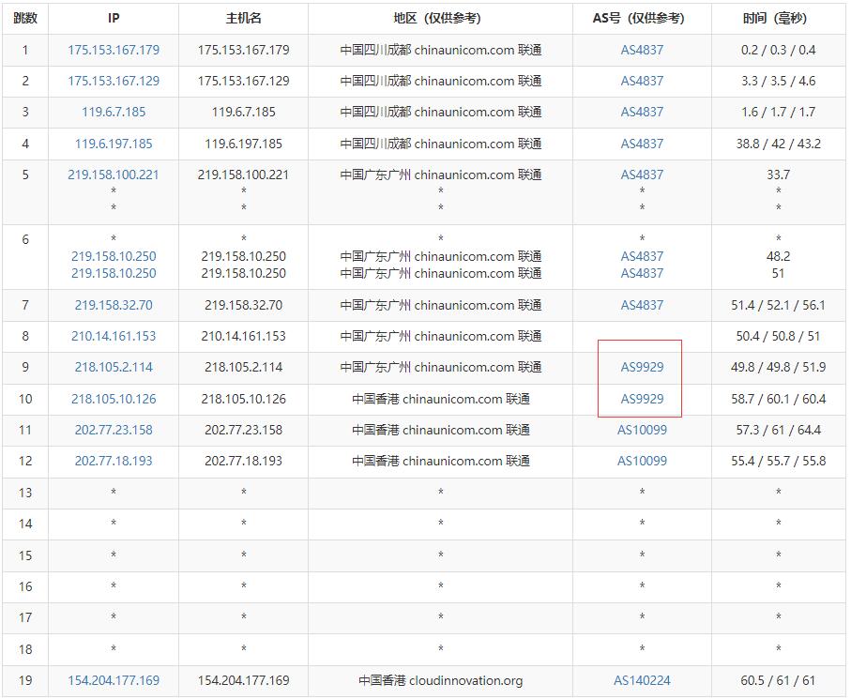Select hostname cell 154.204.177.169
The height and width of the screenshot is (699, 851).
(x=243, y=680)
